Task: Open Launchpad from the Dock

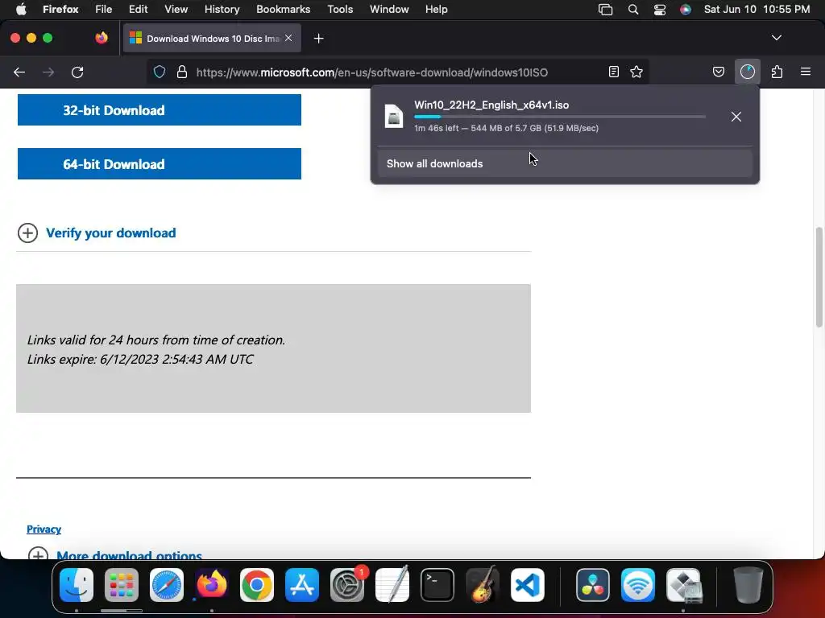Action: point(122,585)
